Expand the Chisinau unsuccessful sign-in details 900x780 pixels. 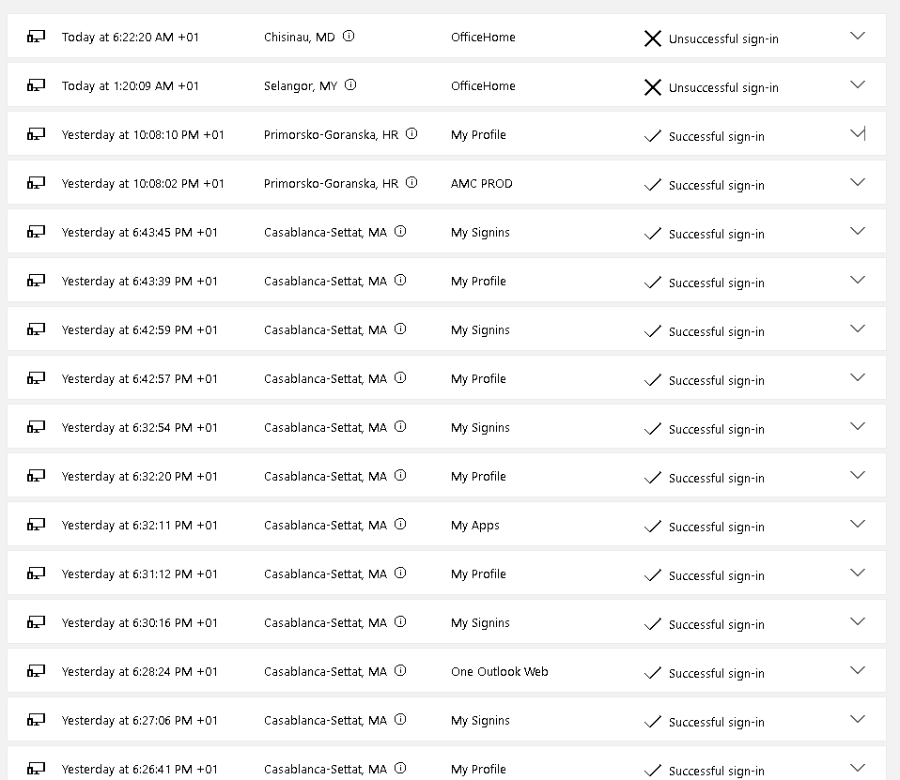(x=857, y=35)
